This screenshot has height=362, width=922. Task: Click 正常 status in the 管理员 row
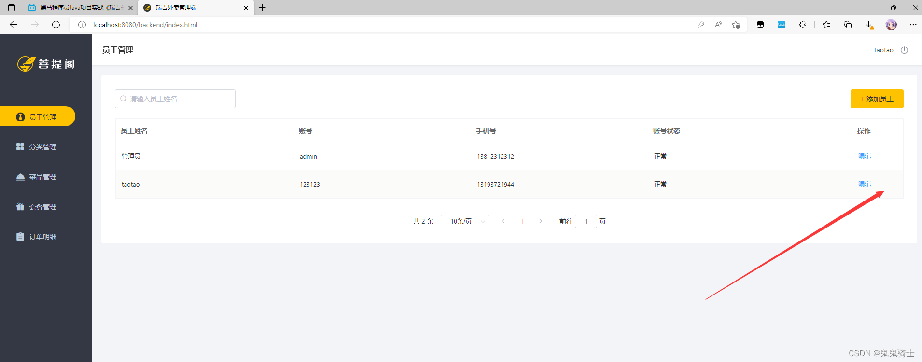click(660, 156)
